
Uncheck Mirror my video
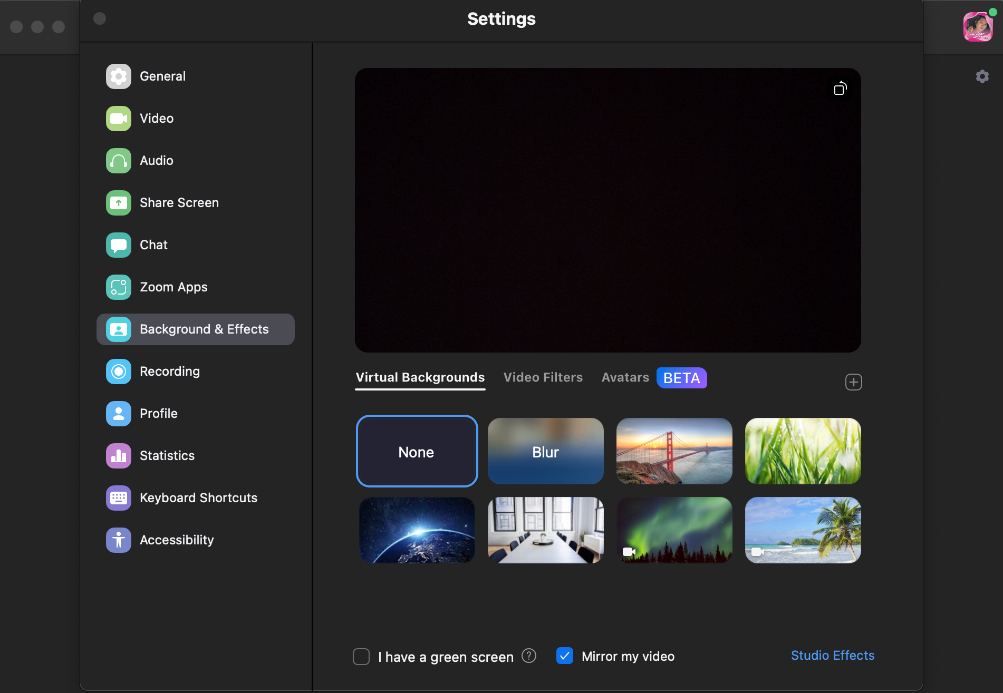[565, 656]
